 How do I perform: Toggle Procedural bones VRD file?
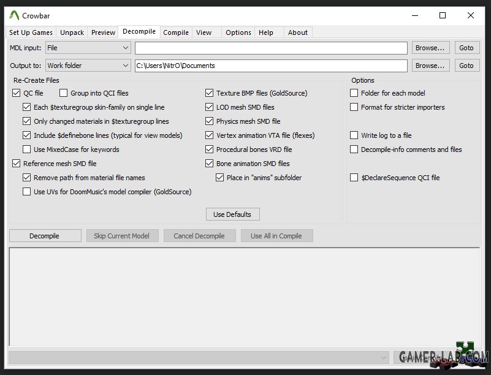[x=209, y=150]
